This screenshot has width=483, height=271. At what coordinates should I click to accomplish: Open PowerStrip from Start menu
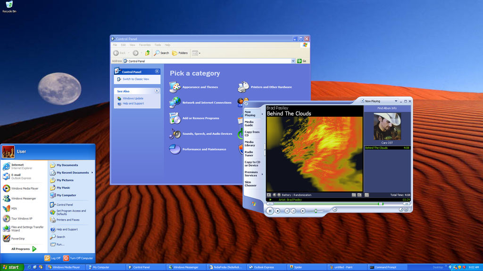click(24, 239)
